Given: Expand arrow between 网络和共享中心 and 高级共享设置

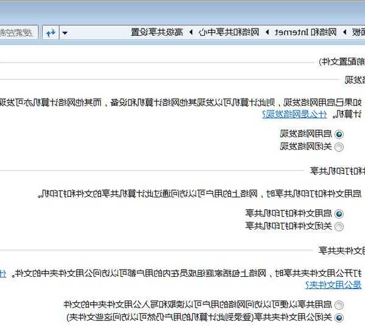Looking at the screenshot, I should 190,32.
